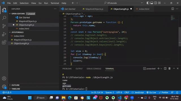Open the Run and Debug view
Screen dimensions: 181x101
[x=4, y=34]
